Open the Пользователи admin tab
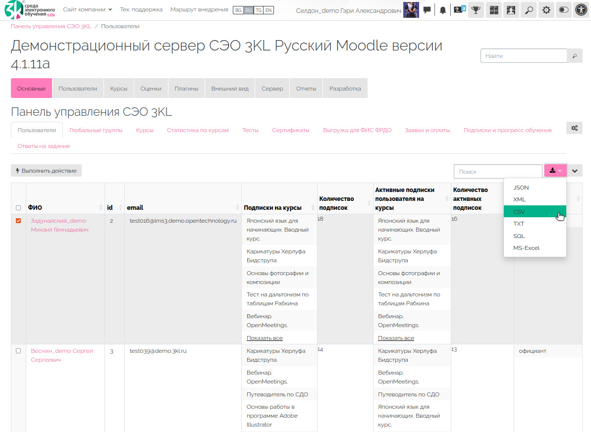The height and width of the screenshot is (432, 591). (78, 89)
